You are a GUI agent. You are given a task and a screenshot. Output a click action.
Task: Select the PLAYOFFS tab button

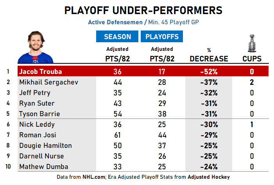point(162,37)
